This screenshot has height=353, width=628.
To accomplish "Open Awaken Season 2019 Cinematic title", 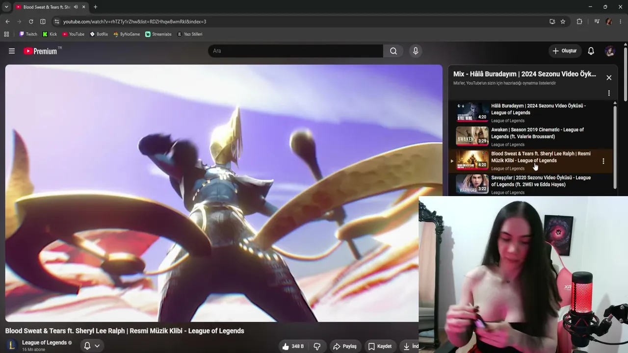I will (x=537, y=133).
